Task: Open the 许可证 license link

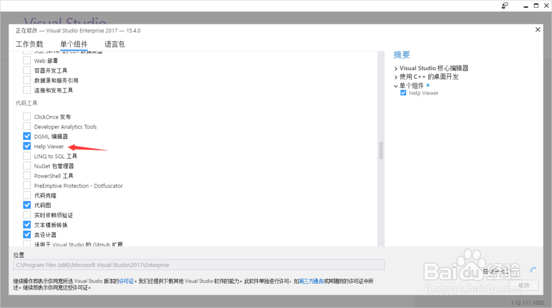Action: click(x=126, y=281)
